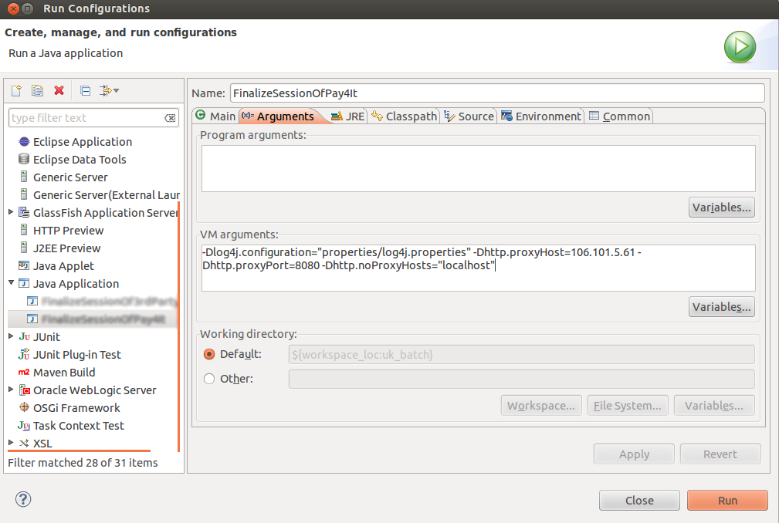Click Variables button under VM arguments

pyautogui.click(x=721, y=307)
